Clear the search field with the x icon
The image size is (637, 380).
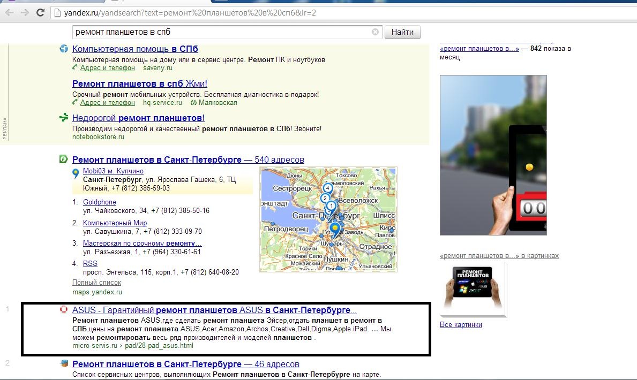pos(376,32)
